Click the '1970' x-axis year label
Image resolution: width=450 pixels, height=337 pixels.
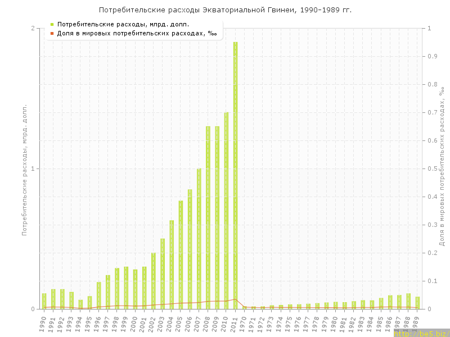click(242, 324)
